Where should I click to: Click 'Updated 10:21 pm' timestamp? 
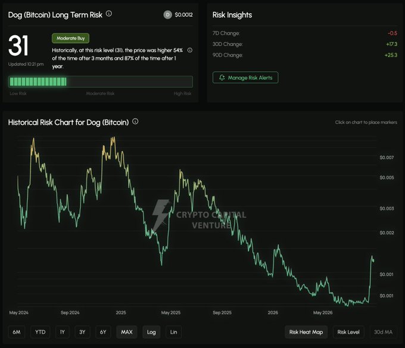(26, 64)
